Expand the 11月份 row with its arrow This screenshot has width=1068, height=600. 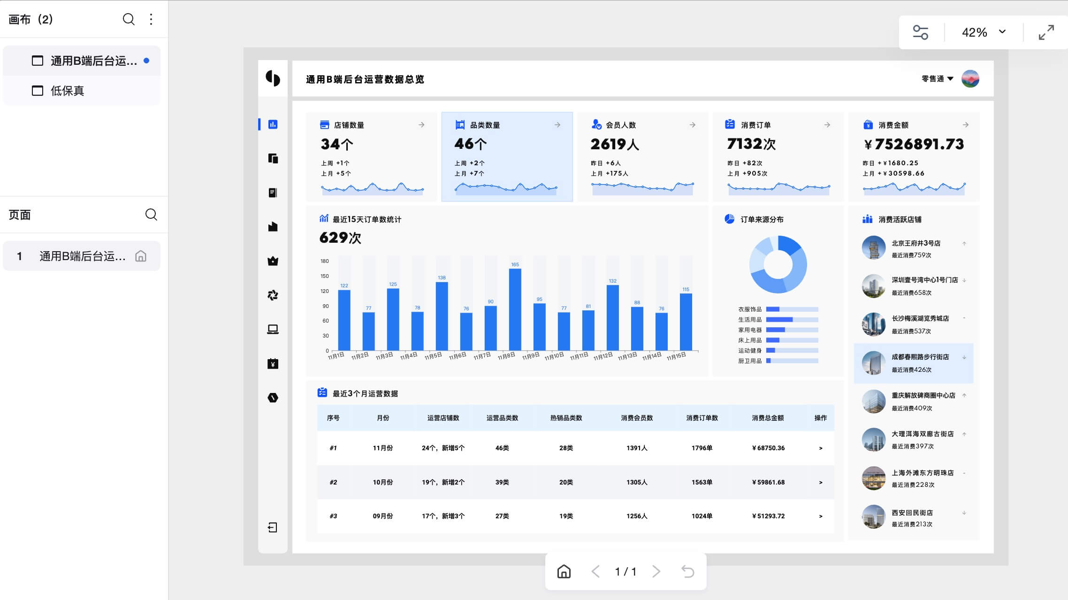click(x=820, y=448)
